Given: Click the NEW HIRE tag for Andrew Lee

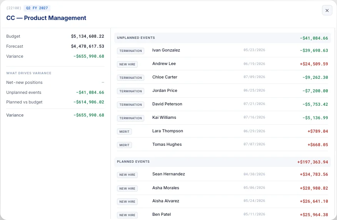Looking at the screenshot, I should point(127,64).
